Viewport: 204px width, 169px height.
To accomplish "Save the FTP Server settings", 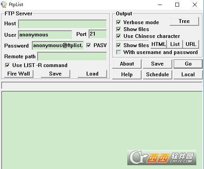I will [56, 74].
